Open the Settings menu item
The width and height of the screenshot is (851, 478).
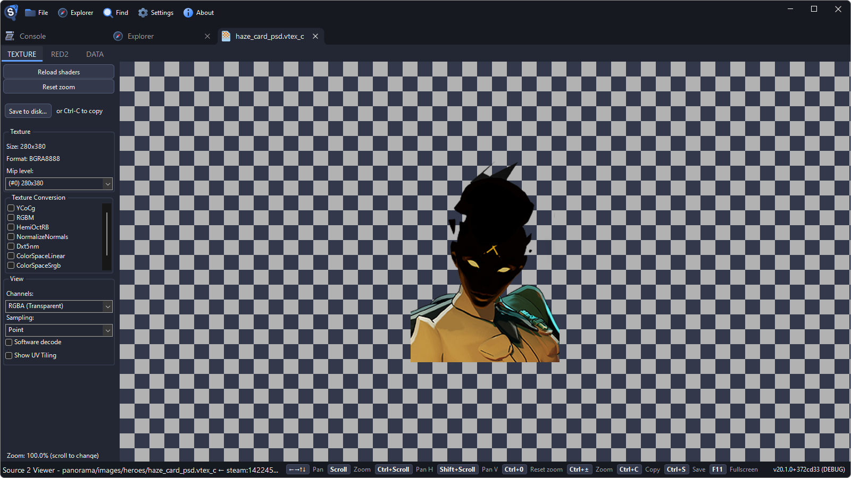156,13
